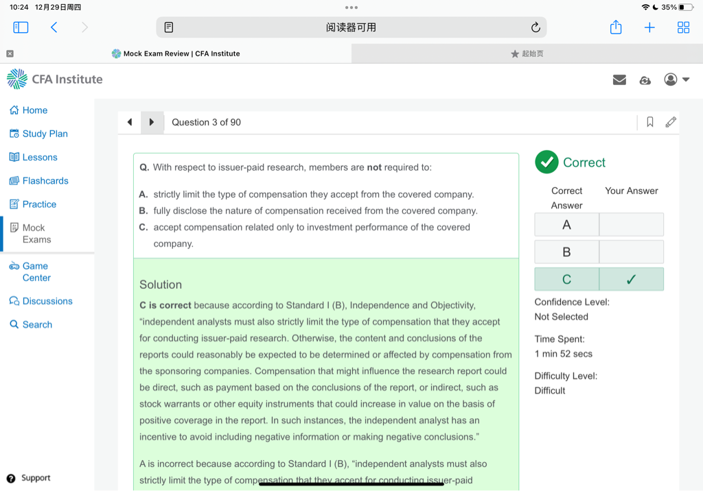Open the notes pencil icon
This screenshot has height=491, width=703.
click(671, 122)
